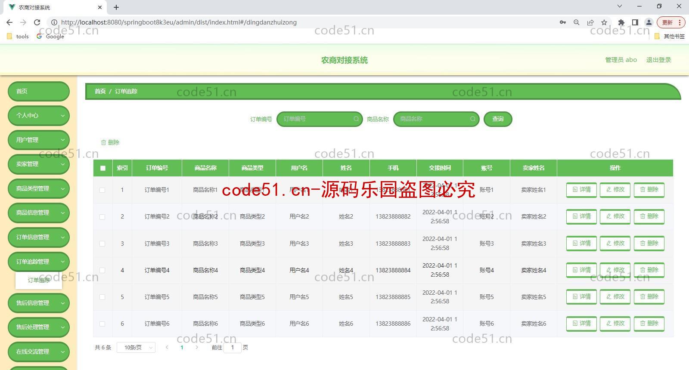Expand the 个人中心 sidebar menu
The image size is (689, 370).
tap(39, 115)
